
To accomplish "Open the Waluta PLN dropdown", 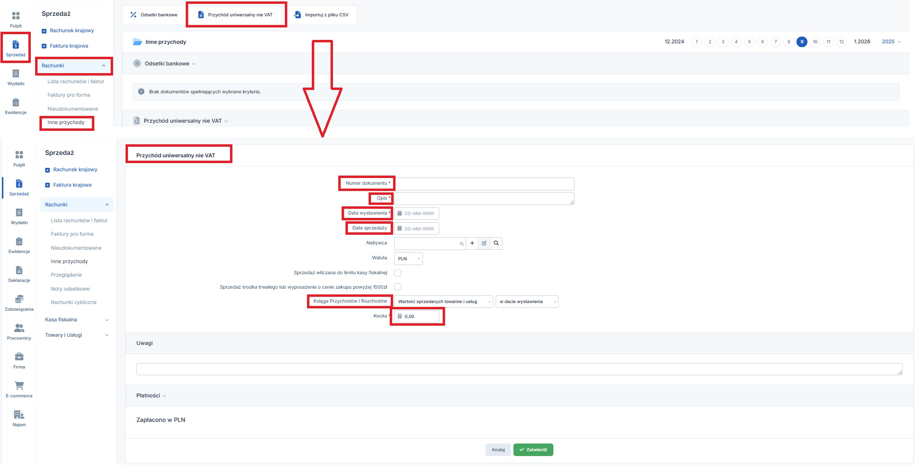I will point(408,259).
